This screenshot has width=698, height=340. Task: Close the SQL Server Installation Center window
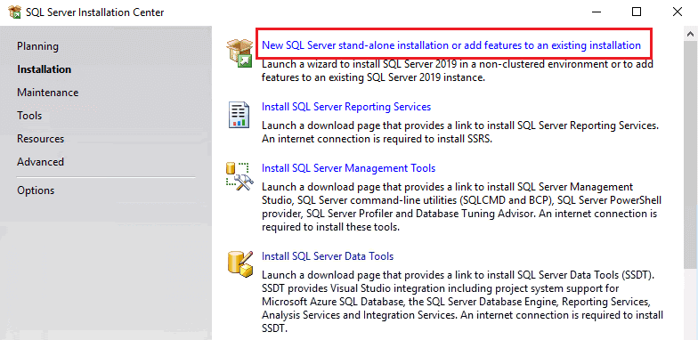pyautogui.click(x=678, y=12)
